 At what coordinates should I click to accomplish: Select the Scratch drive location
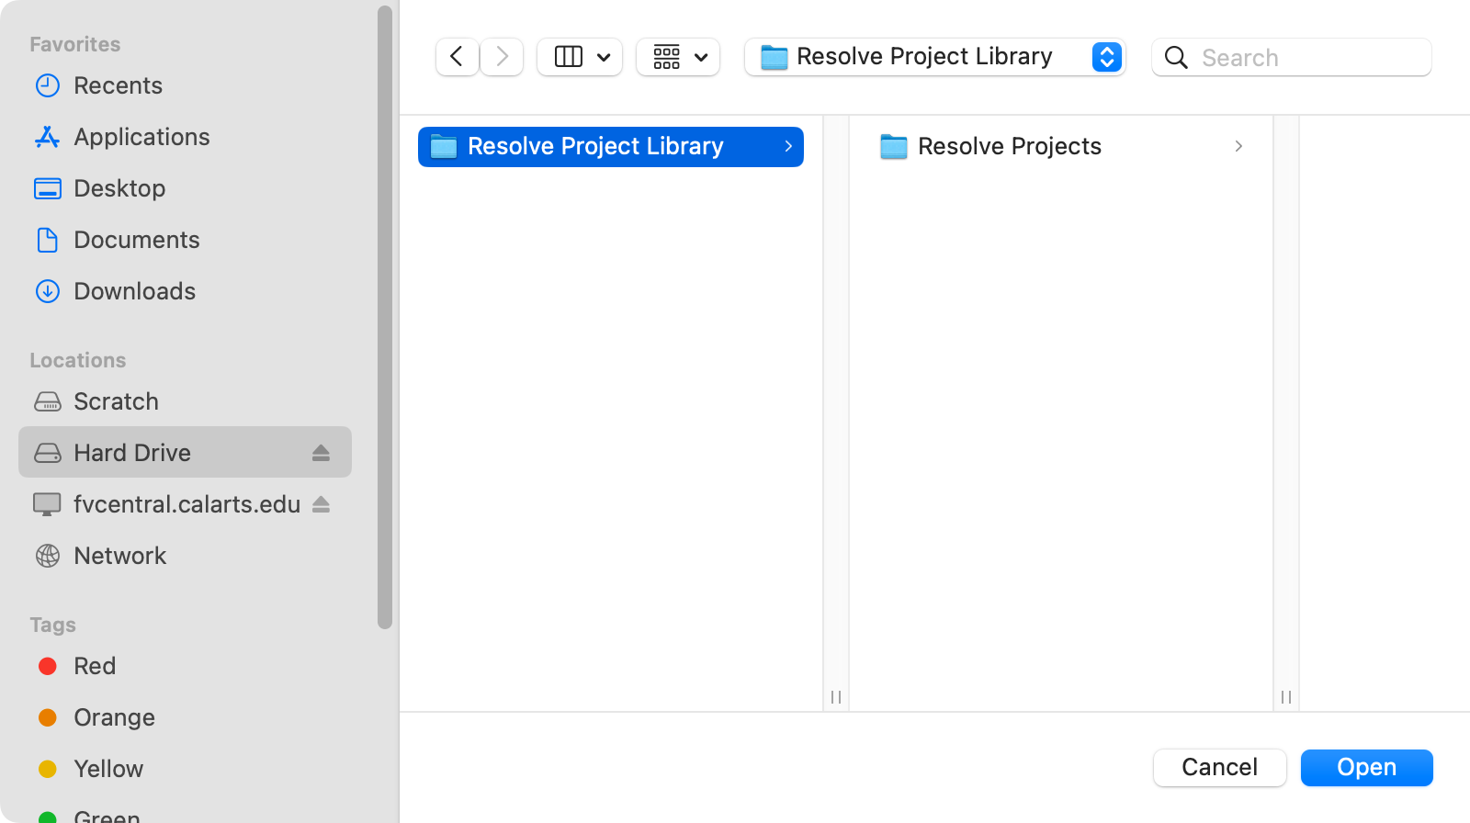(x=185, y=401)
